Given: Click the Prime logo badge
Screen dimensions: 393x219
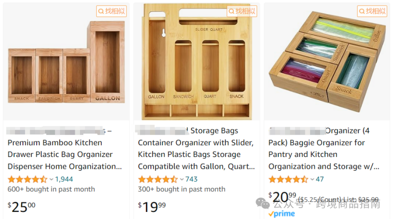Looking at the screenshot, I should click(281, 214).
